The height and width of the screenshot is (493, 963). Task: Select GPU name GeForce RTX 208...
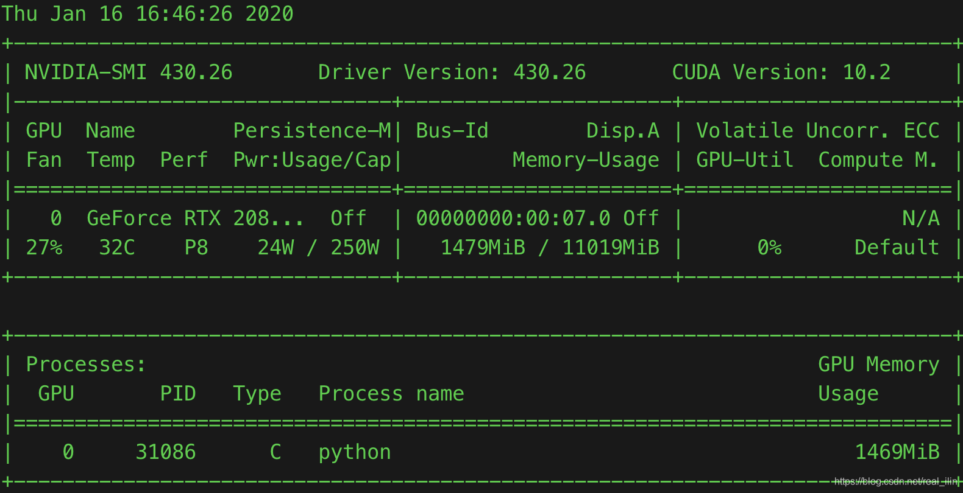tap(195, 218)
